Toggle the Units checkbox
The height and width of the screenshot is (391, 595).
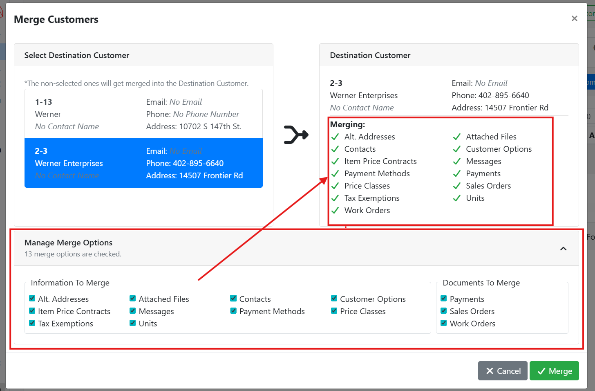pos(133,323)
